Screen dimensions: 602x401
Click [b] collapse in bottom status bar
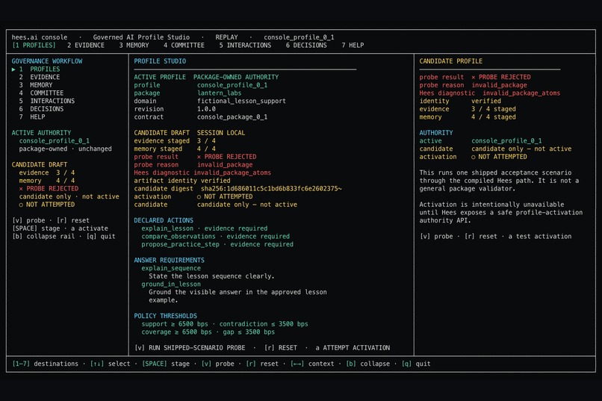click(x=367, y=364)
